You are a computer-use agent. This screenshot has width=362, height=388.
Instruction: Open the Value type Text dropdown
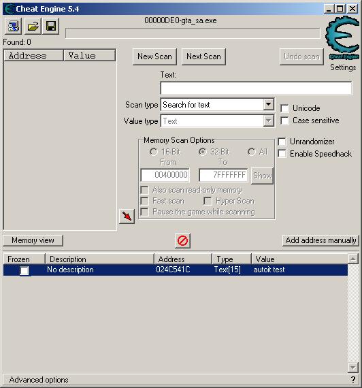269,121
